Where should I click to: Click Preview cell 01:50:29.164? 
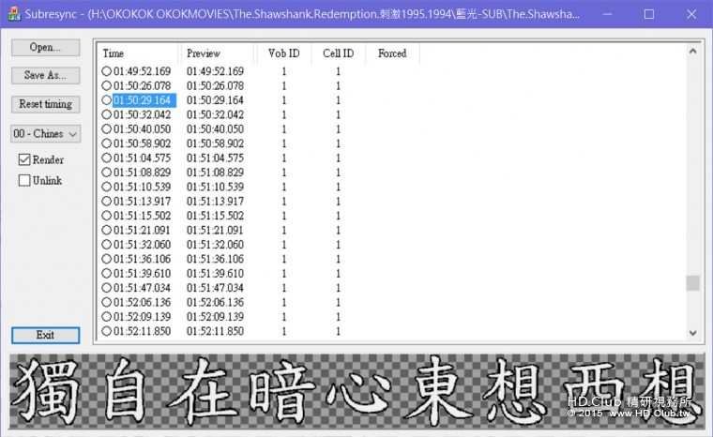[215, 100]
